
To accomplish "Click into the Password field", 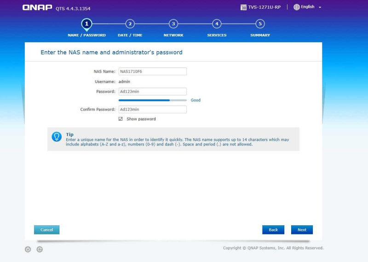I will pyautogui.click(x=153, y=92).
